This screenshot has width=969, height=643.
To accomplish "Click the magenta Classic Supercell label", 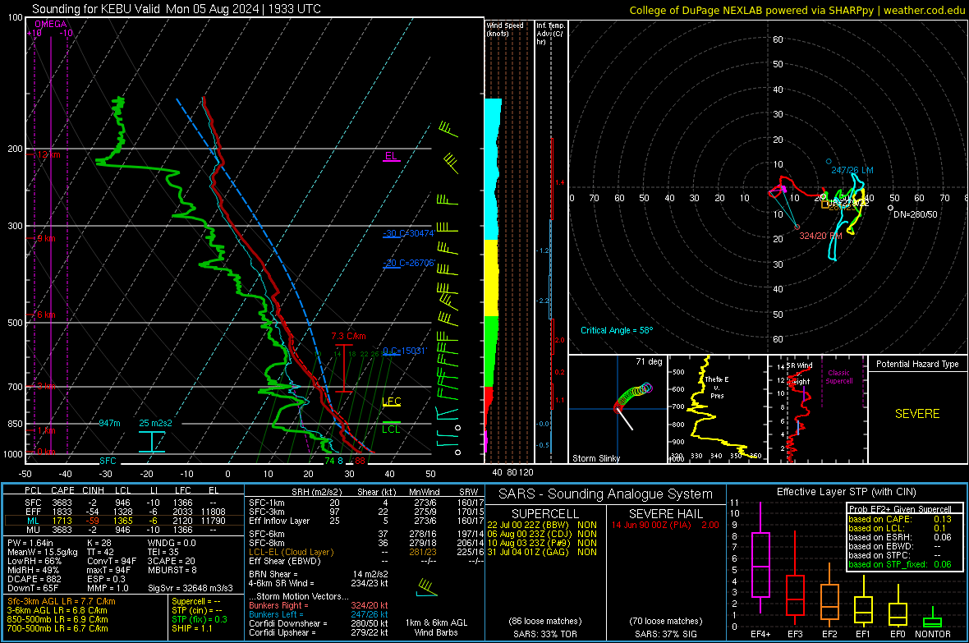I will coord(839,377).
